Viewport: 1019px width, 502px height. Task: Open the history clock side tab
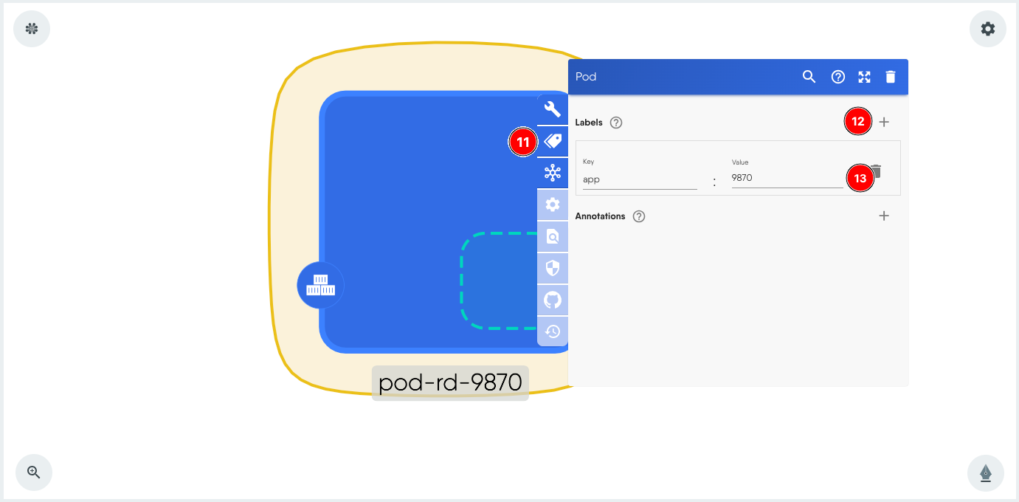click(x=552, y=331)
